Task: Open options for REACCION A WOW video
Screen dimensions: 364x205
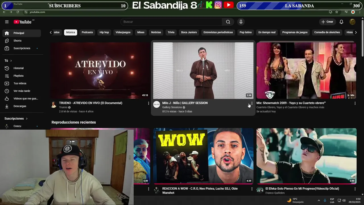Action: point(252,189)
